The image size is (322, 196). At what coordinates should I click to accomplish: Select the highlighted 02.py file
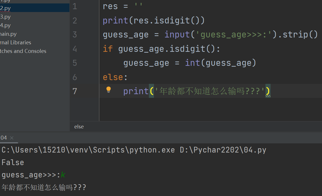6,8
